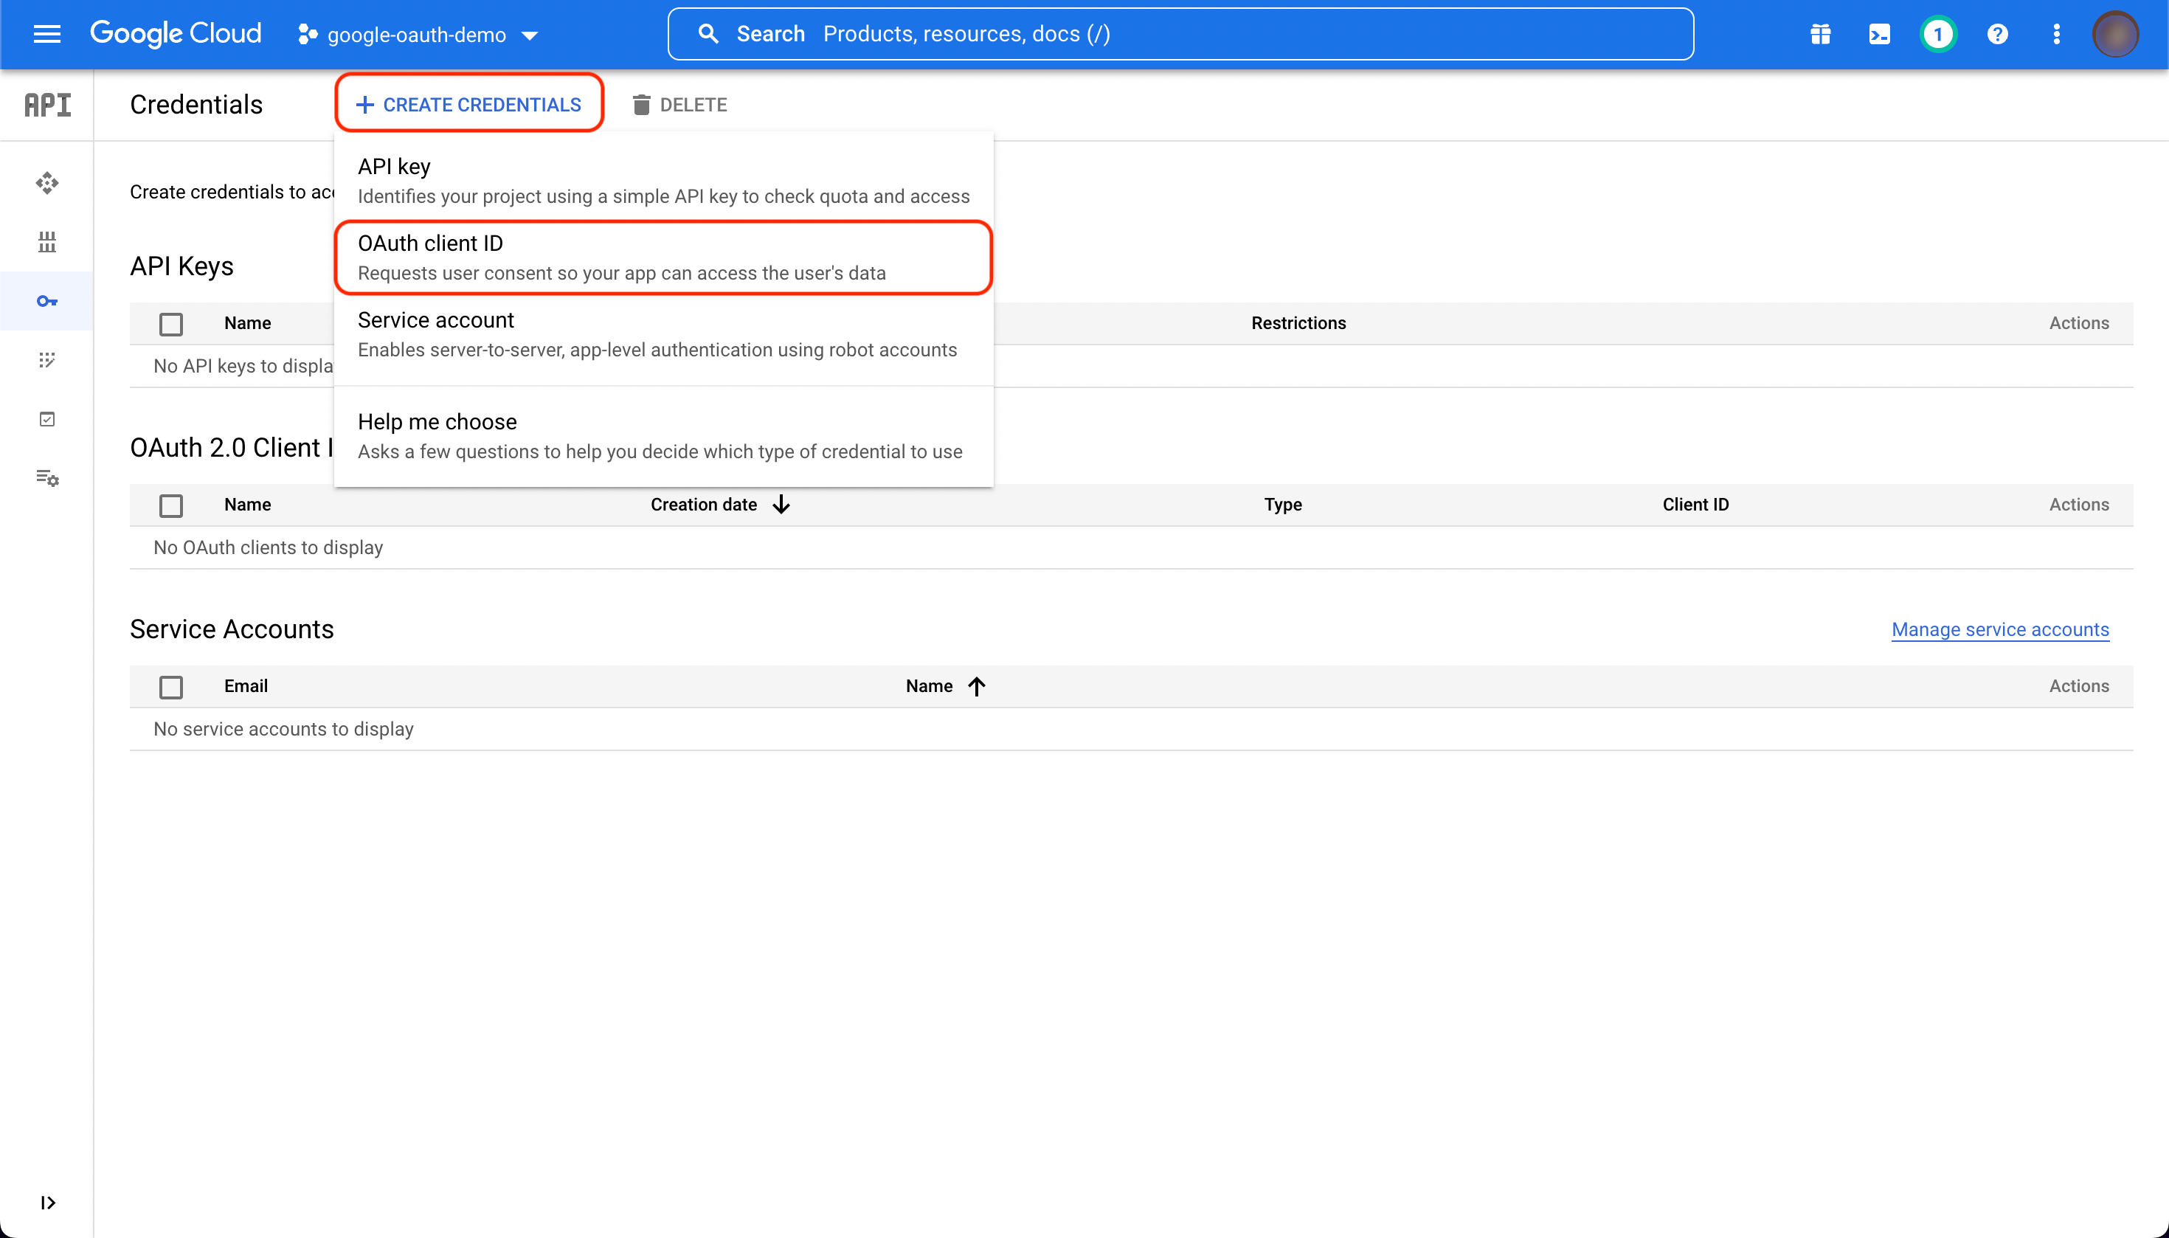Select the More options kebab icon
2169x1238 pixels.
(2056, 34)
